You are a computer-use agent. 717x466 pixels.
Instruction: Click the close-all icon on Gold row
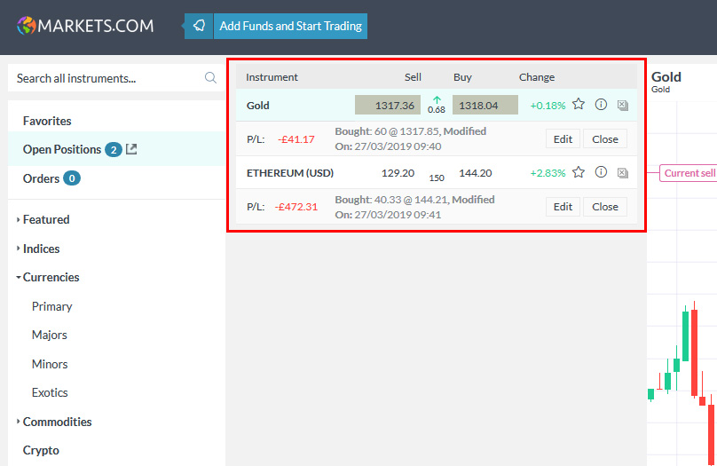(622, 105)
